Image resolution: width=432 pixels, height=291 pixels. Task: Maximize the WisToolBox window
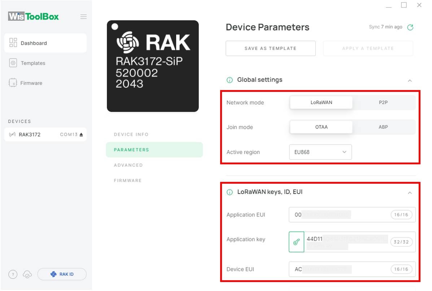point(404,5)
